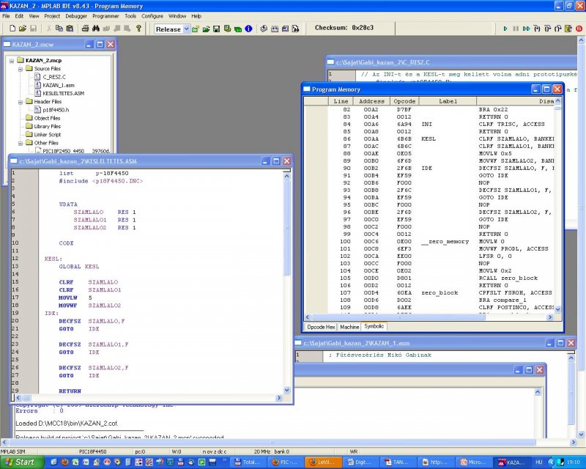Open the Find binoculars tool
586x469 pixels.
point(95,29)
